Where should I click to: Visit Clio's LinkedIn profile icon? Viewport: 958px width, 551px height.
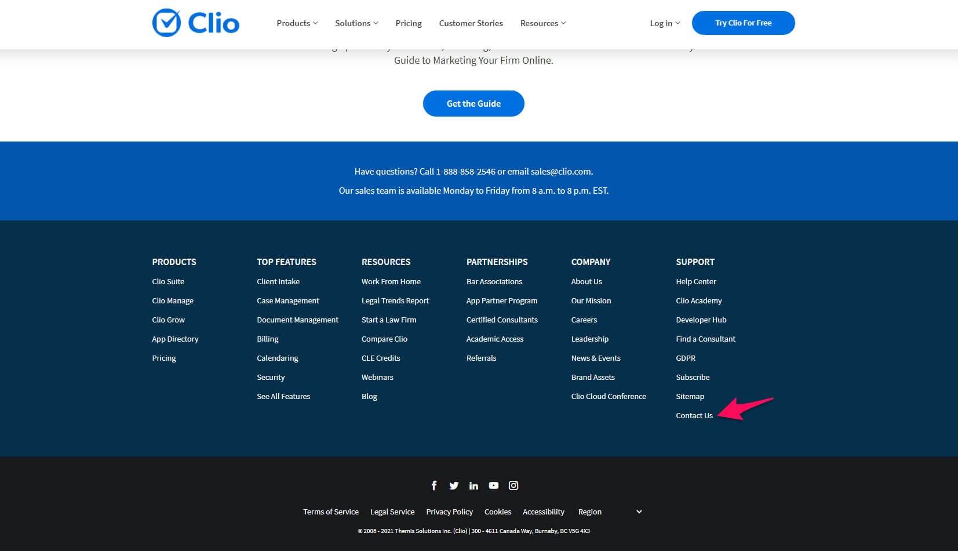click(x=473, y=485)
